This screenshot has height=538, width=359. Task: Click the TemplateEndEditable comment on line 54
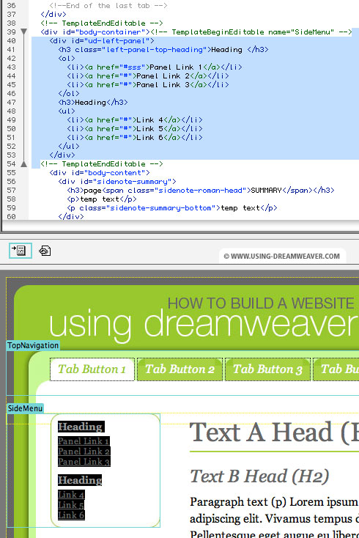(x=102, y=164)
